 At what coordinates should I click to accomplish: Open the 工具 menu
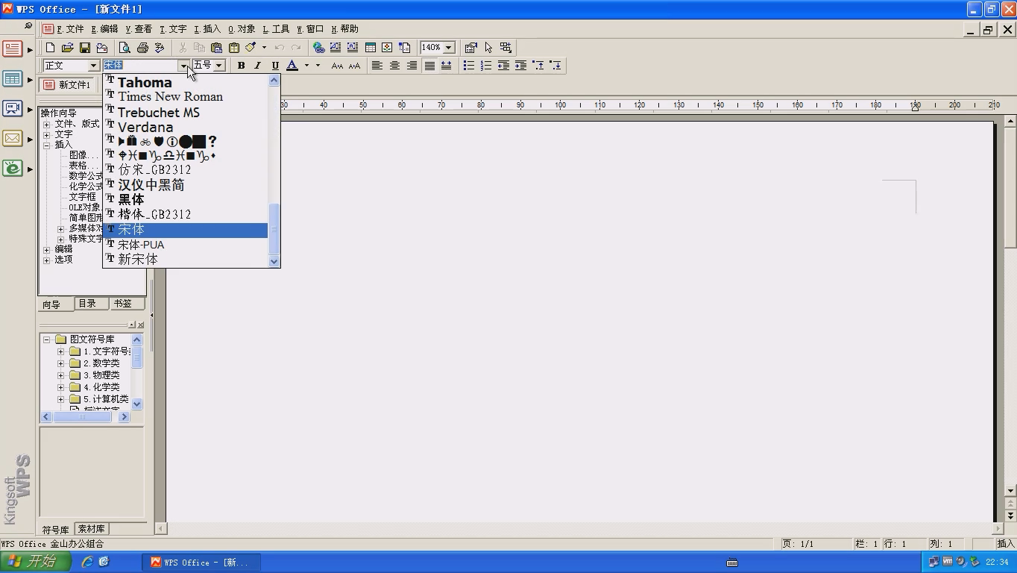point(276,29)
